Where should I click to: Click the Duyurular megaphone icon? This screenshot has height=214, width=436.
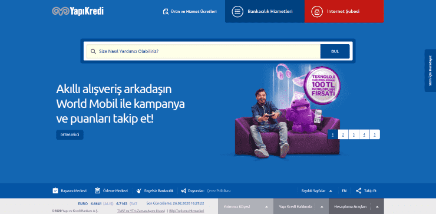tap(183, 191)
